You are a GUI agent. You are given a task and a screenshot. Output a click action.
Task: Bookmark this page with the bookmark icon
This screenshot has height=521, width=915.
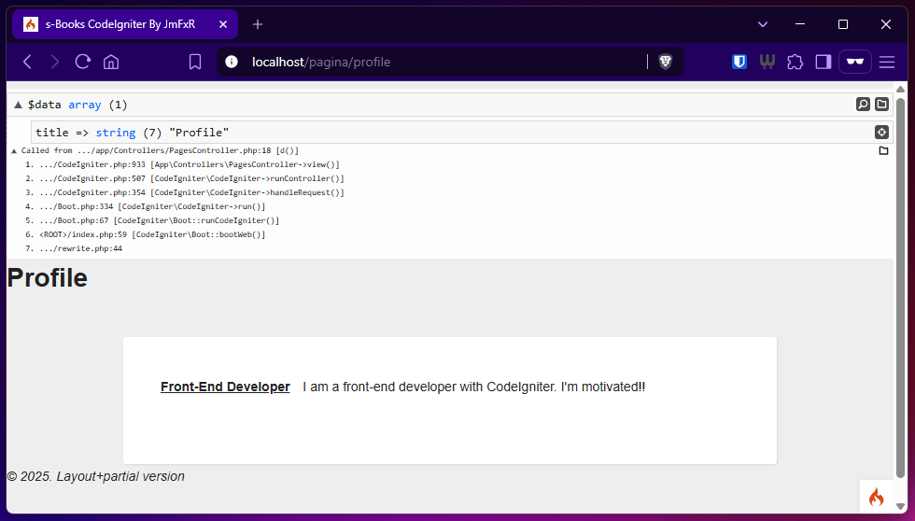coord(195,62)
